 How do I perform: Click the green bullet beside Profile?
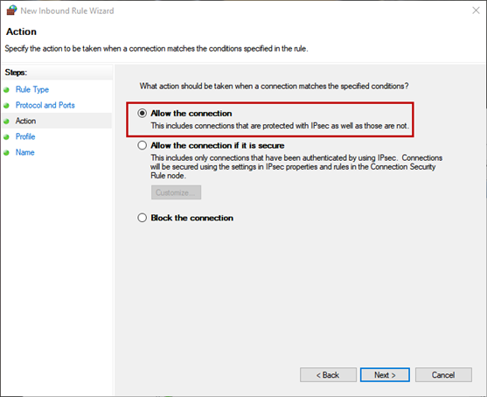6,137
